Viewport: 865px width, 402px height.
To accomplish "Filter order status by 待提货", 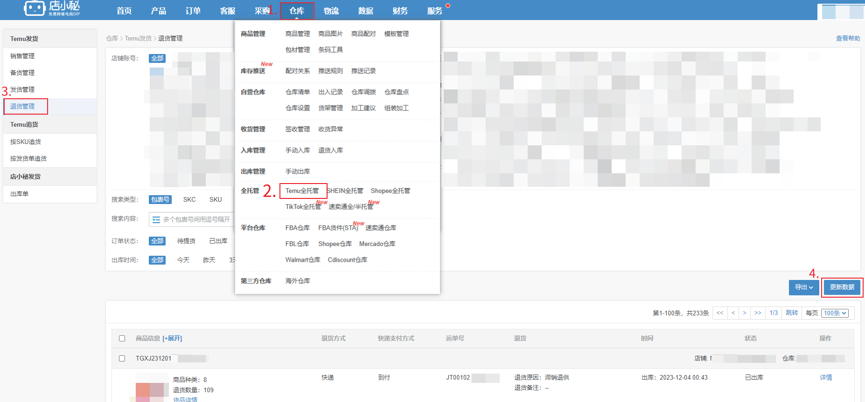I will click(x=187, y=241).
